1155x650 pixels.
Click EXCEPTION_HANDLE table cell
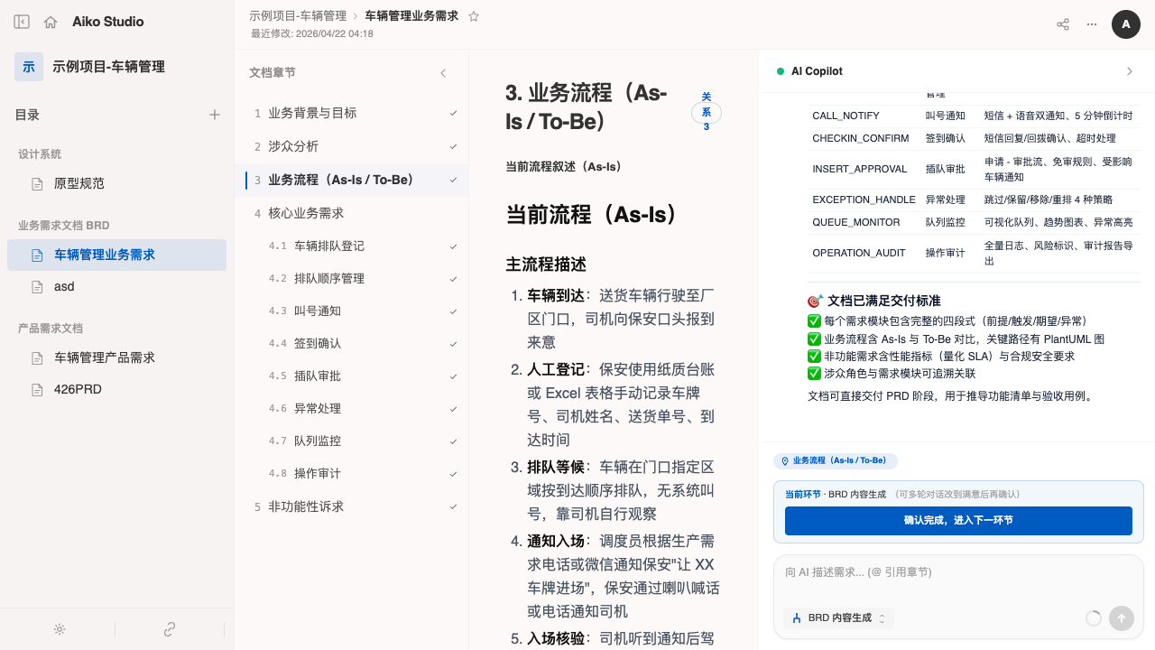[x=864, y=200]
